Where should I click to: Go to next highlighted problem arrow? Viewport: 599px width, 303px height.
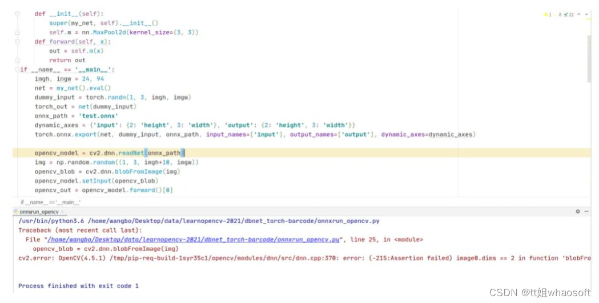point(586,14)
